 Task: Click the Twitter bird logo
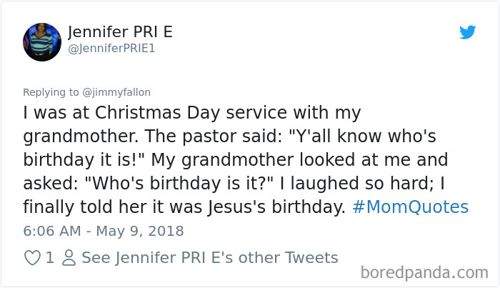point(467,32)
